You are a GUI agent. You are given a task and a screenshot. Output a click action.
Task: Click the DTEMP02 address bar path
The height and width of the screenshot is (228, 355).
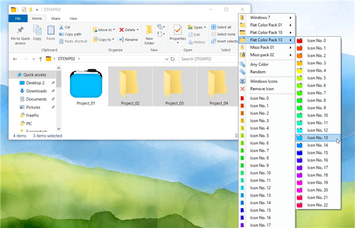pos(66,59)
